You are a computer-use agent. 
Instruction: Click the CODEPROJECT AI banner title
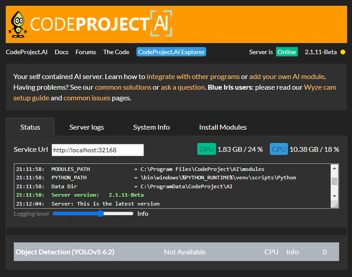pyautogui.click(x=101, y=24)
